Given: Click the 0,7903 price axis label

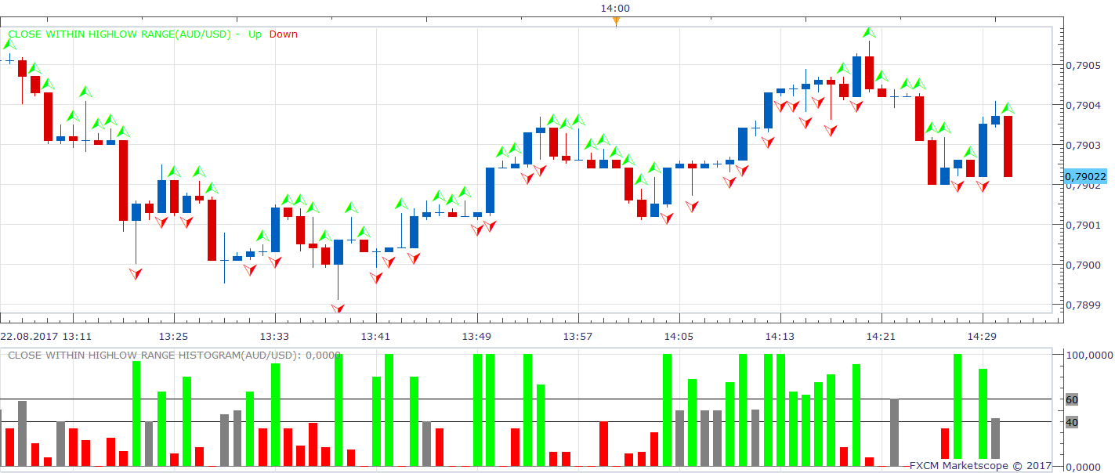Looking at the screenshot, I should click(x=1081, y=146).
